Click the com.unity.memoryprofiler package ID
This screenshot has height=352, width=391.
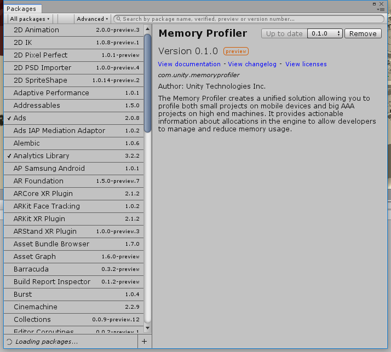199,75
